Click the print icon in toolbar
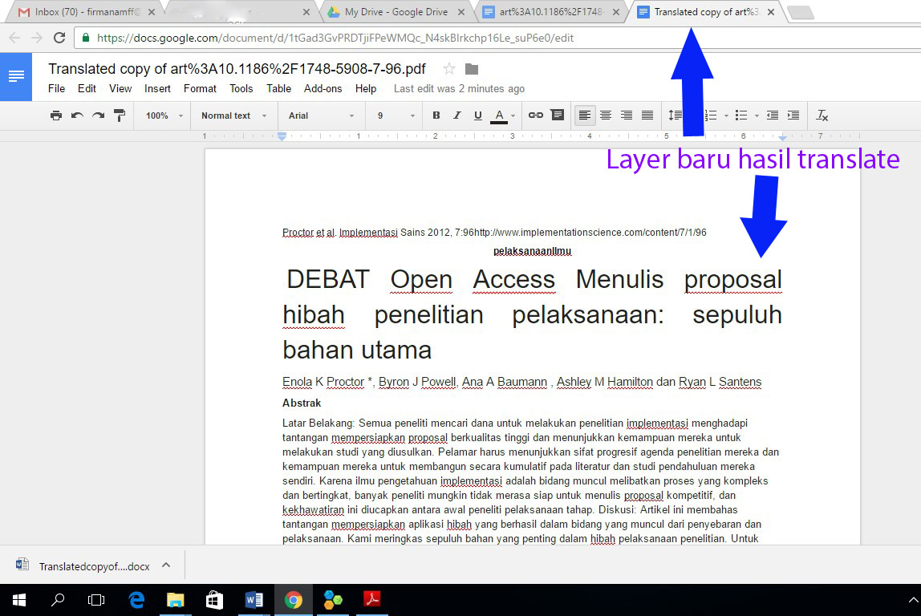The height and width of the screenshot is (616, 921). coord(56,115)
